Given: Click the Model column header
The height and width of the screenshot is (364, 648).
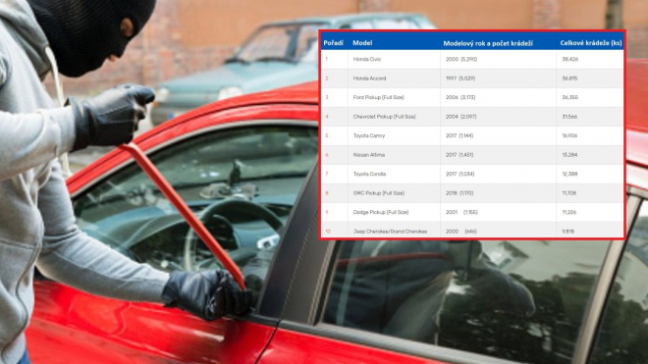Looking at the screenshot, I should click(x=362, y=43).
